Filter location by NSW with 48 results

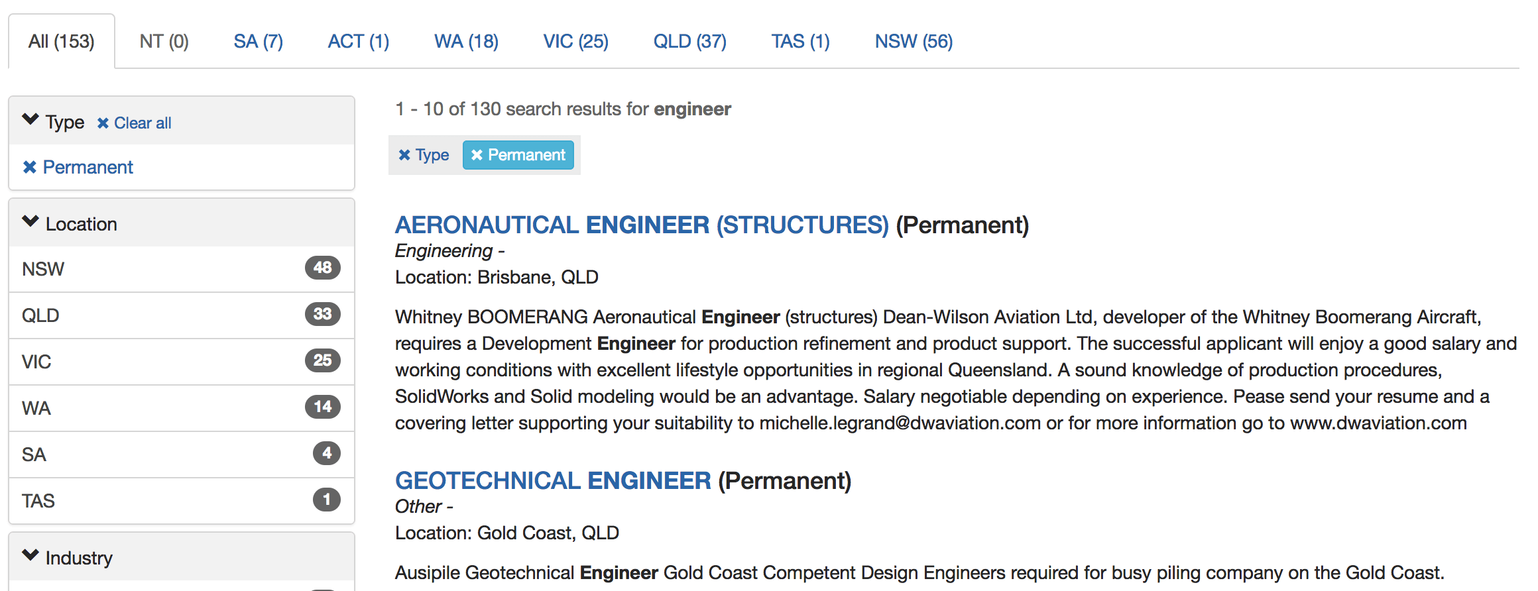[181, 269]
